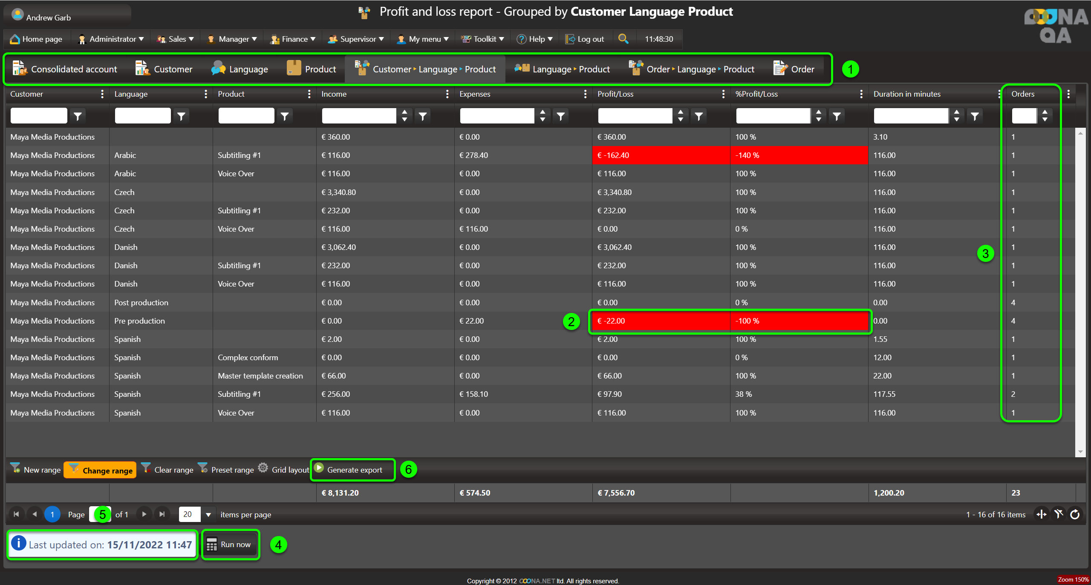Screen dimensions: 1091x585
Task: Increase the Expenses filter value with spinner
Action: click(543, 112)
